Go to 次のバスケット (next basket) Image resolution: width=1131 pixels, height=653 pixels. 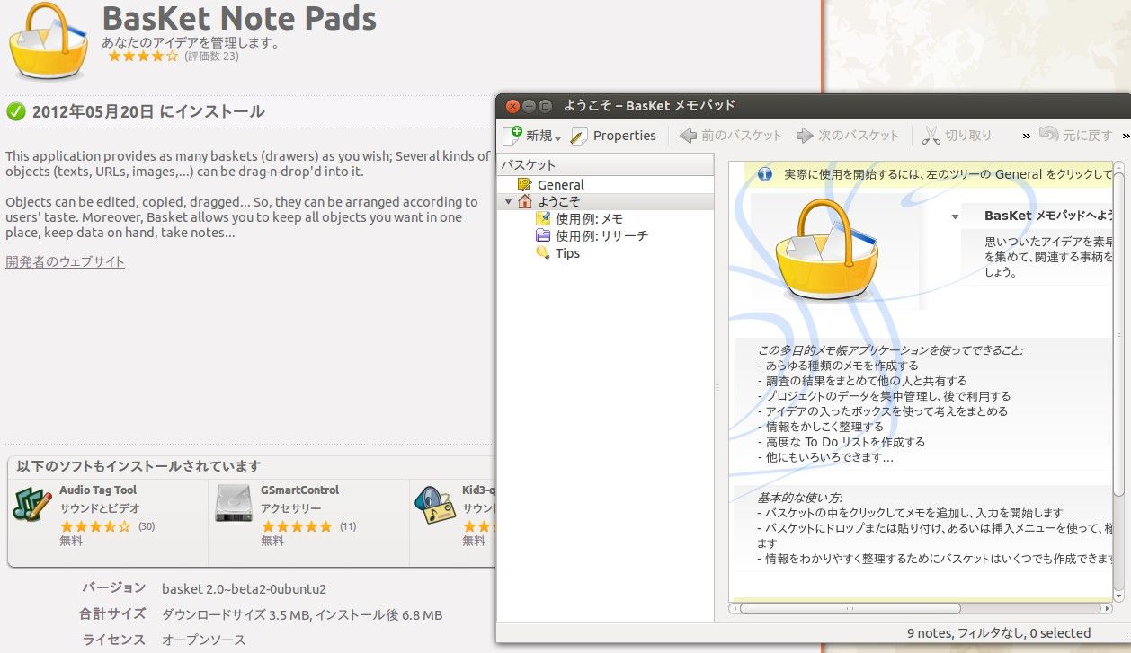pyautogui.click(x=848, y=136)
